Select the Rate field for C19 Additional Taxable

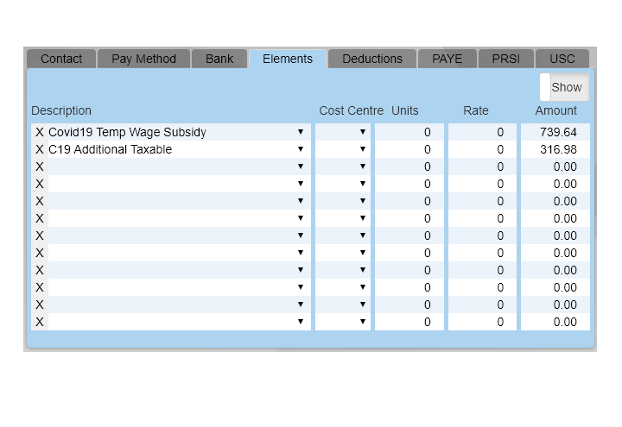point(482,149)
